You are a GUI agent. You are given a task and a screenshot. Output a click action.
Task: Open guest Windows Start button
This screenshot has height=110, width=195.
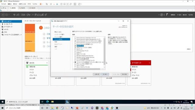click(2, 102)
